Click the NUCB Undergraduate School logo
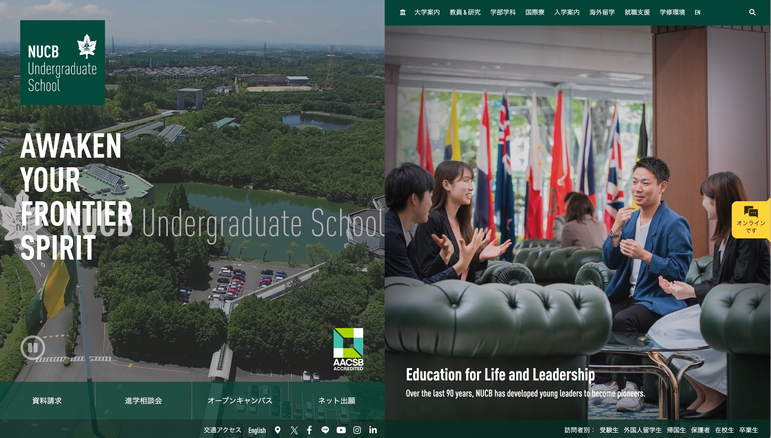This screenshot has width=771, height=438. 63,63
